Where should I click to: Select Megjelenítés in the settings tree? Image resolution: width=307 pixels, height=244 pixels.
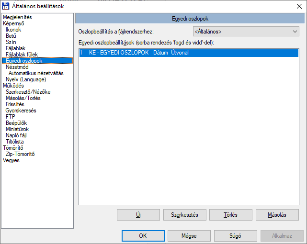(17, 17)
